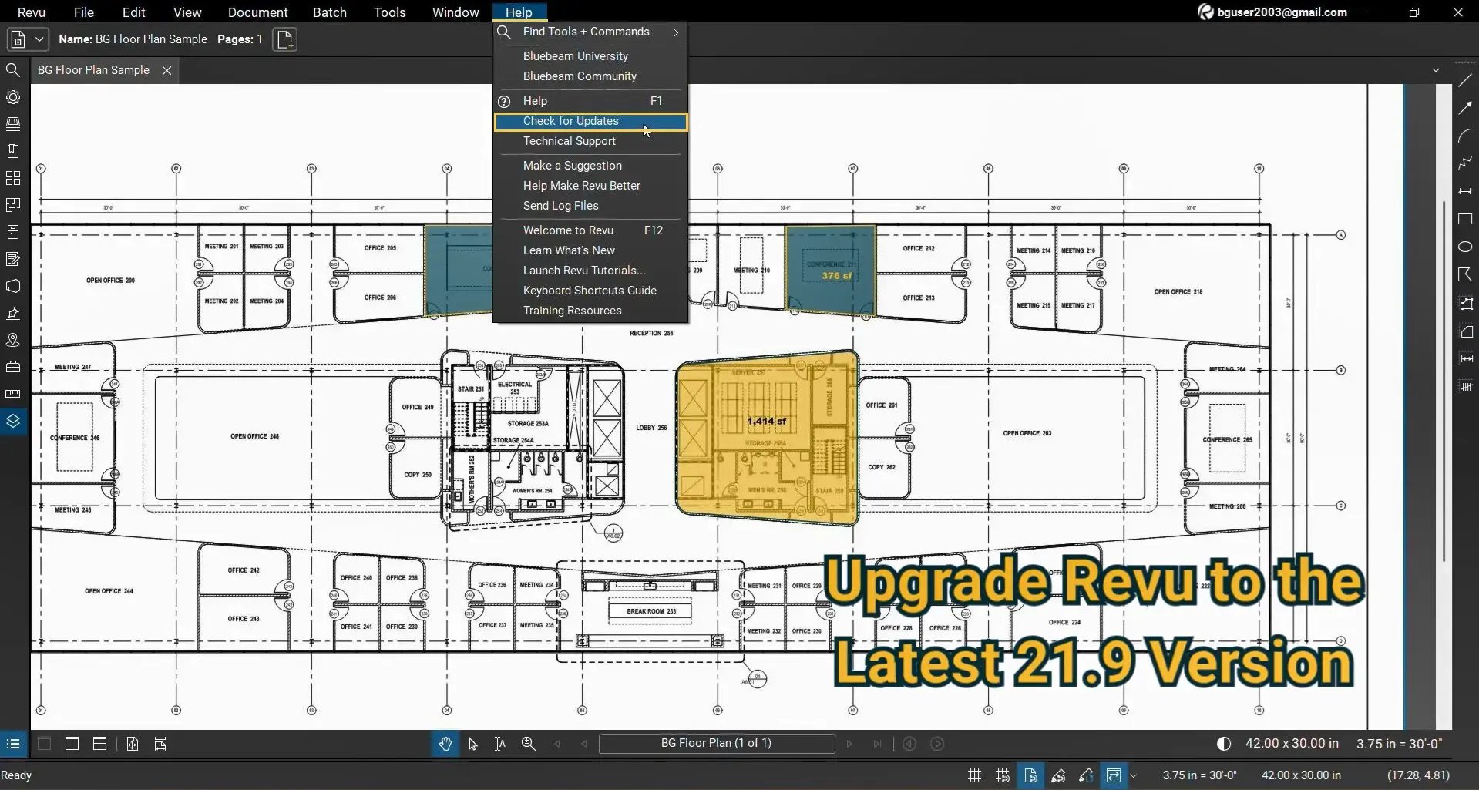Select the Ellipse markup tool

coord(1465,247)
